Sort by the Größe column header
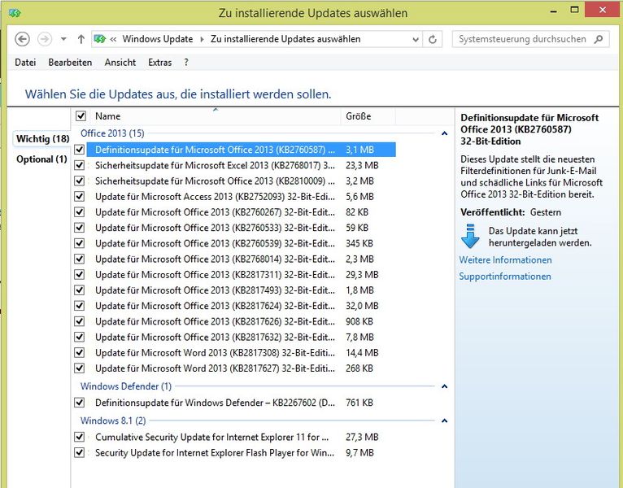623x488 pixels. coord(368,116)
